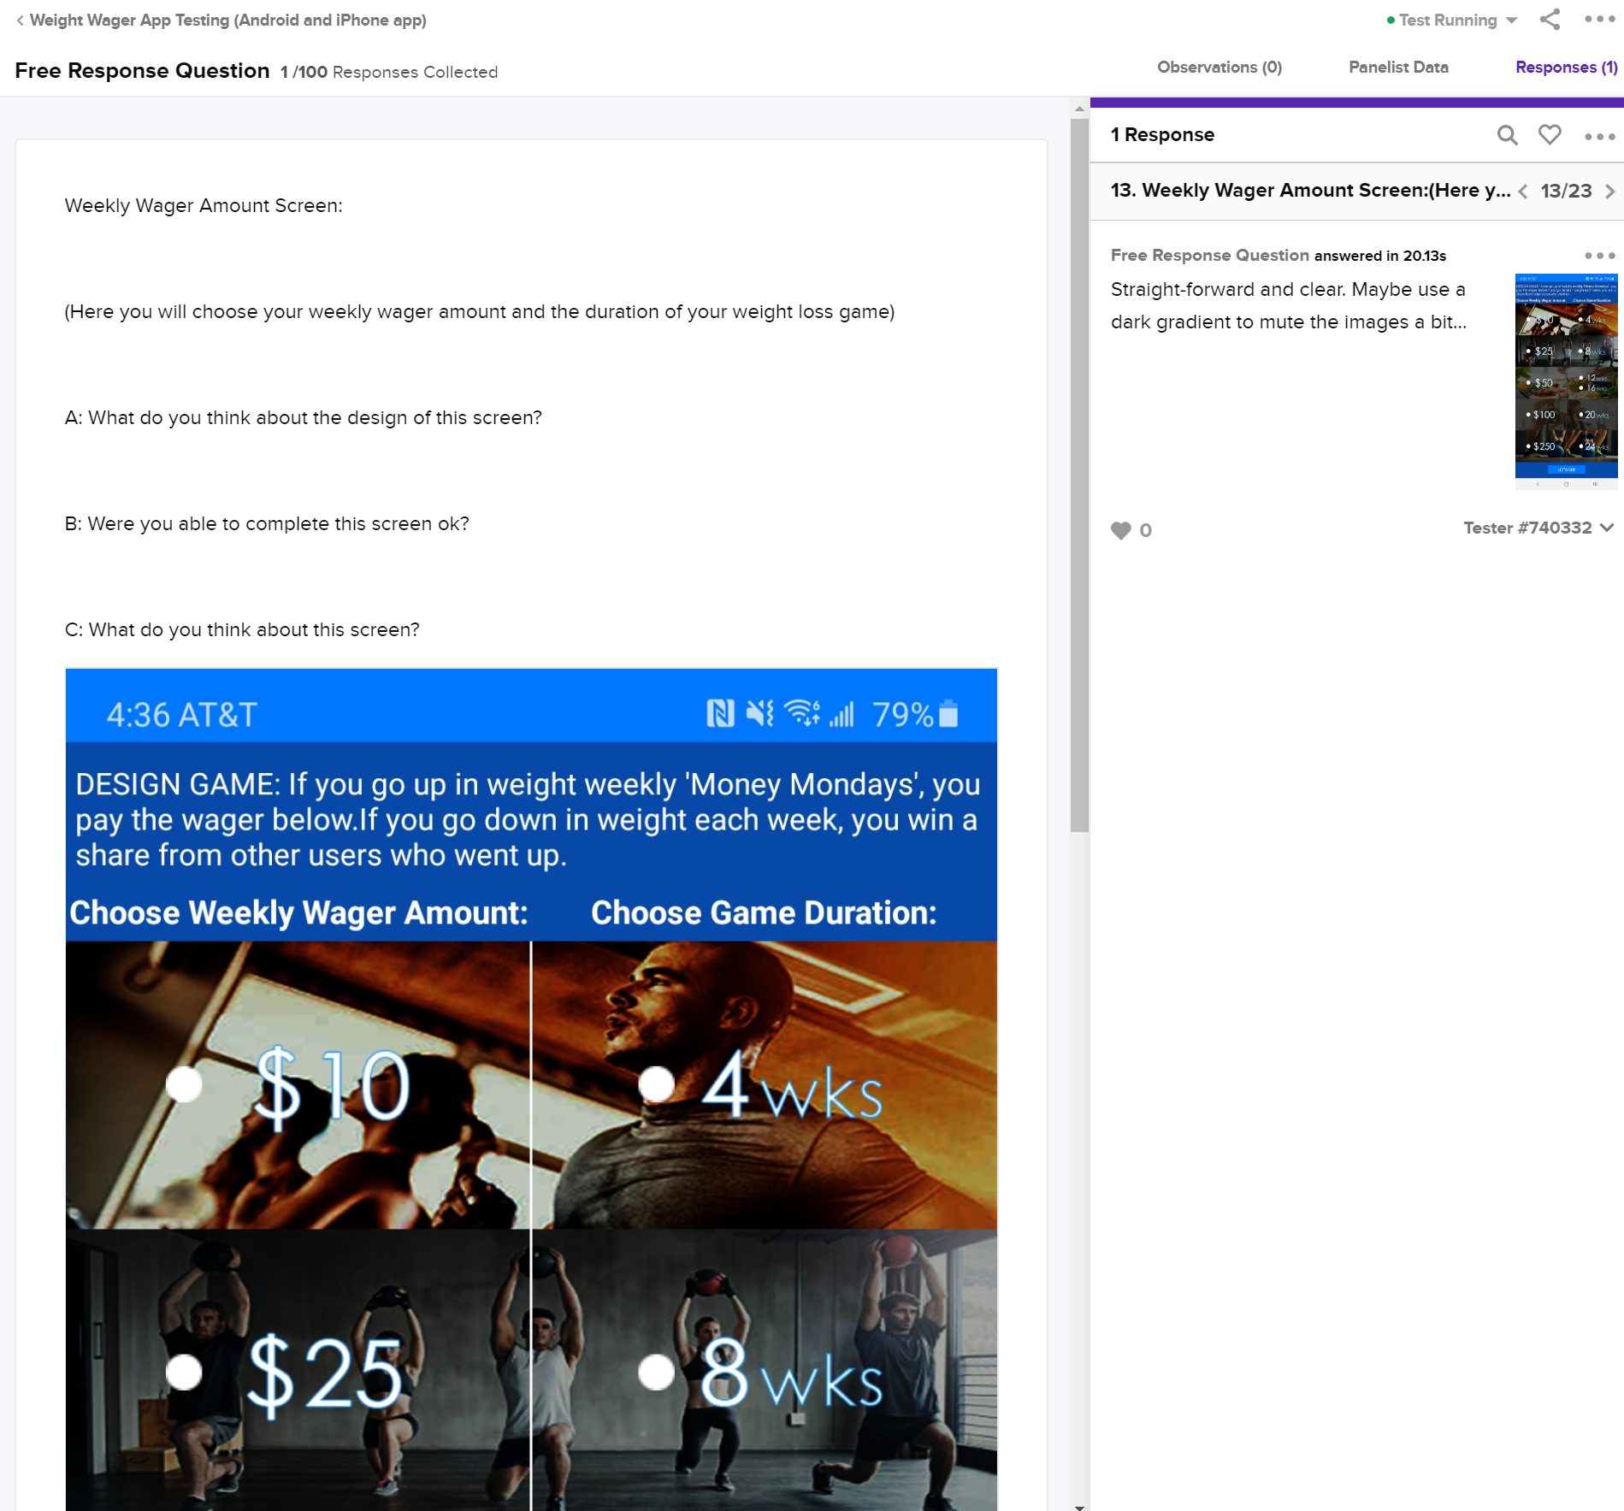Select the Responses (1) tab
The width and height of the screenshot is (1624, 1511).
(1566, 67)
